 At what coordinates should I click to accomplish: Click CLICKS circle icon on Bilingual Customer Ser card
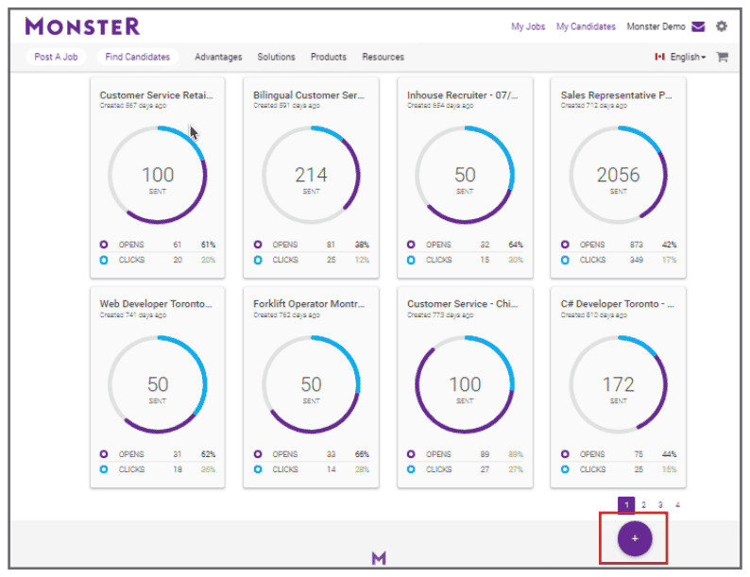click(x=258, y=260)
